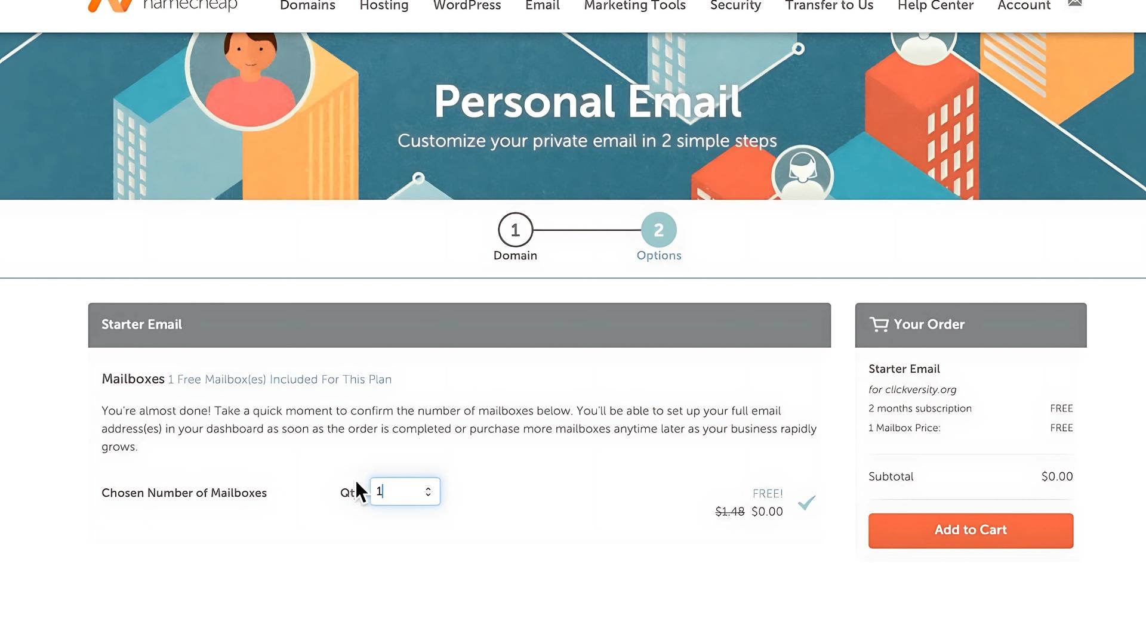1146x644 pixels.
Task: Adjust the mailbox quantity stepper arrows
Action: pyautogui.click(x=428, y=492)
